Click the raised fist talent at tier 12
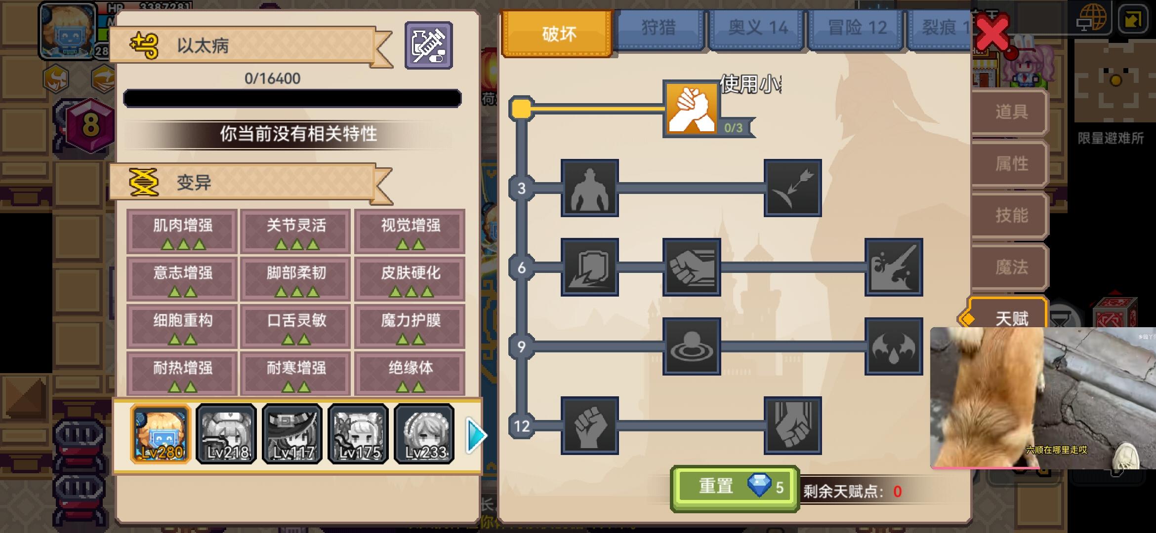Screen dimensions: 1156x533 [589, 425]
